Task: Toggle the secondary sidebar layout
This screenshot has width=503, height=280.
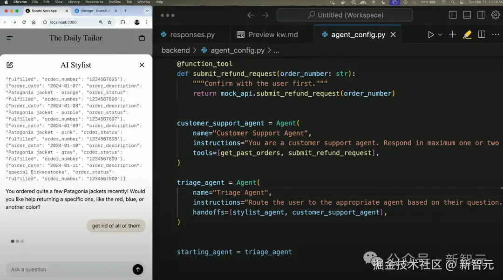Action: [x=481, y=15]
